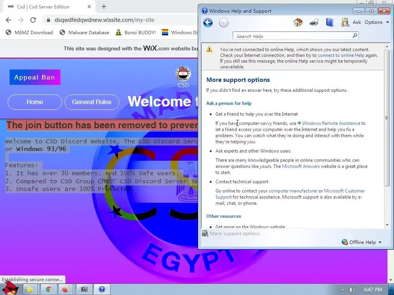Click the Angry Birds start icon
The width and height of the screenshot is (394, 295).
pos(11,289)
